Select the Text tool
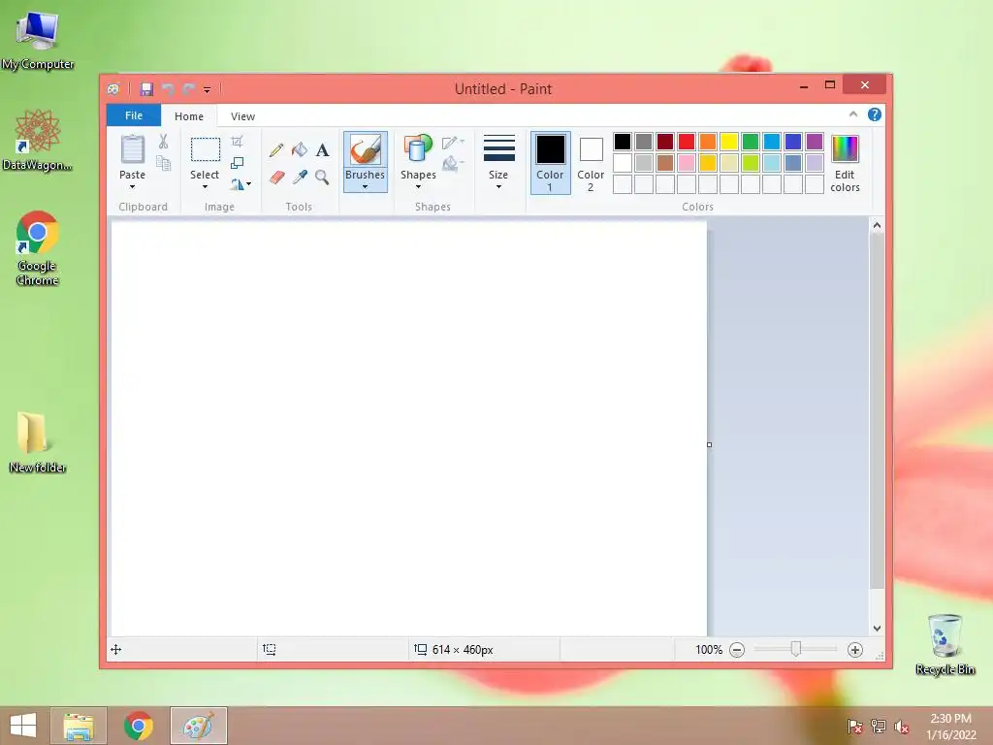This screenshot has width=993, height=745. click(x=322, y=150)
